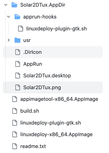Expand the usr folder chevron
The height and width of the screenshot is (153, 109).
pyautogui.click(x=9, y=40)
